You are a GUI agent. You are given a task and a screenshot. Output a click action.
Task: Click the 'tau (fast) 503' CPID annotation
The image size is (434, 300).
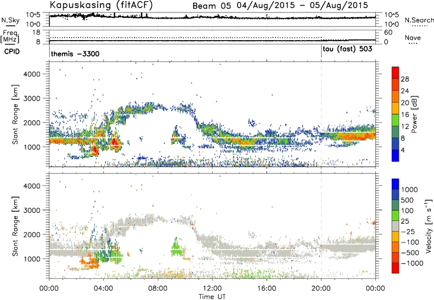tap(348, 49)
